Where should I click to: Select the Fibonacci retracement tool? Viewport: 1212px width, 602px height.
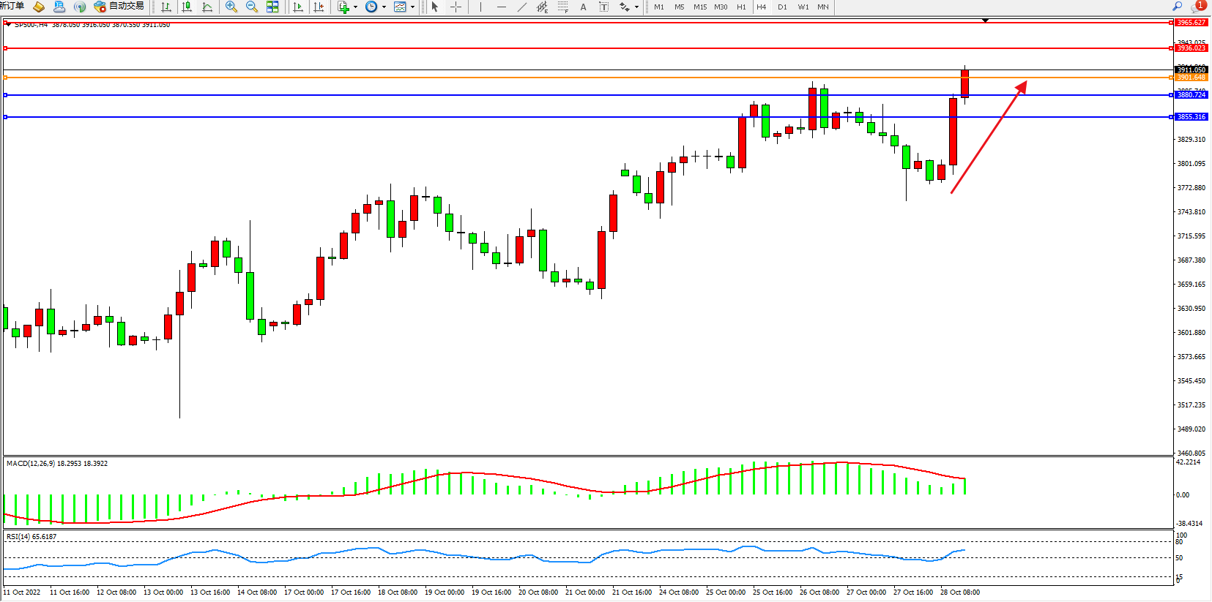[x=562, y=7]
